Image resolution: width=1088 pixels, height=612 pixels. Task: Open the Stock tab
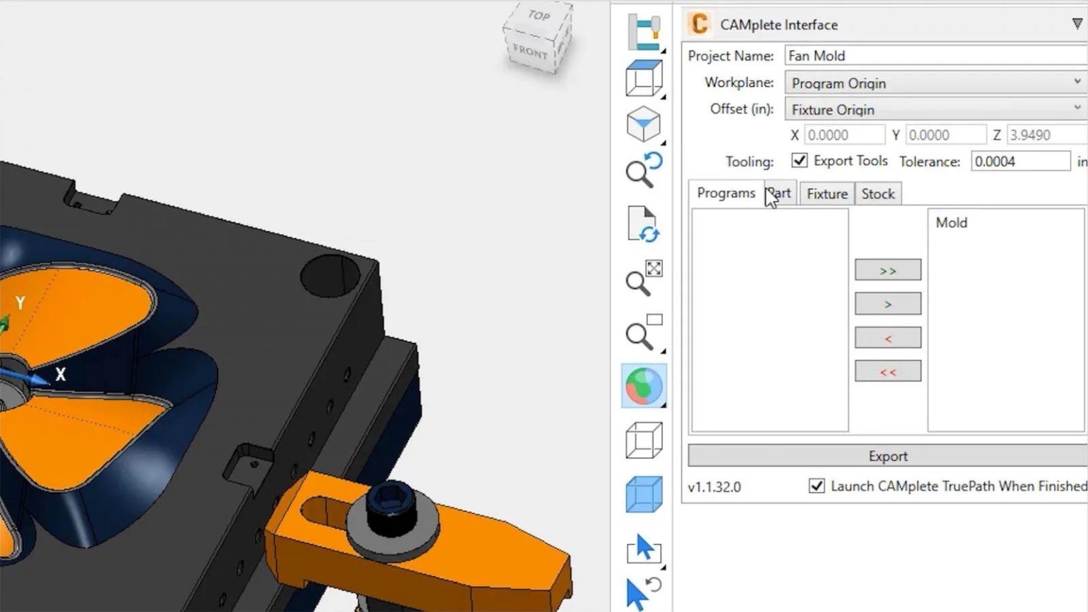(x=878, y=194)
